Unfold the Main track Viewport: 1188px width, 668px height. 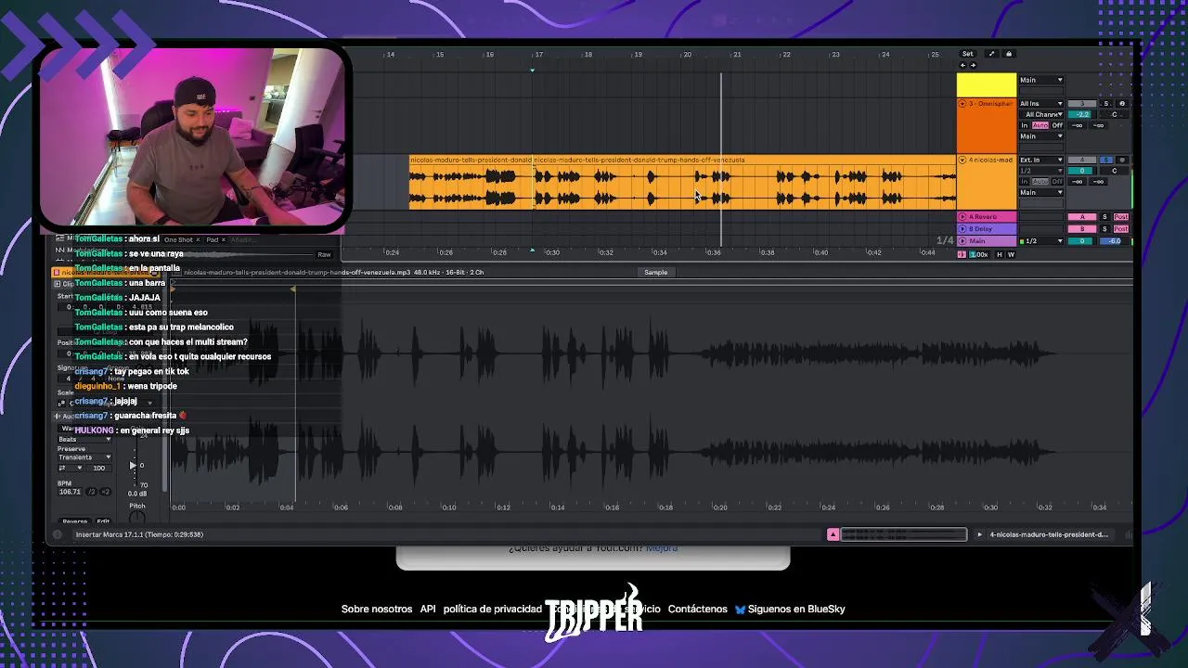[x=962, y=241]
